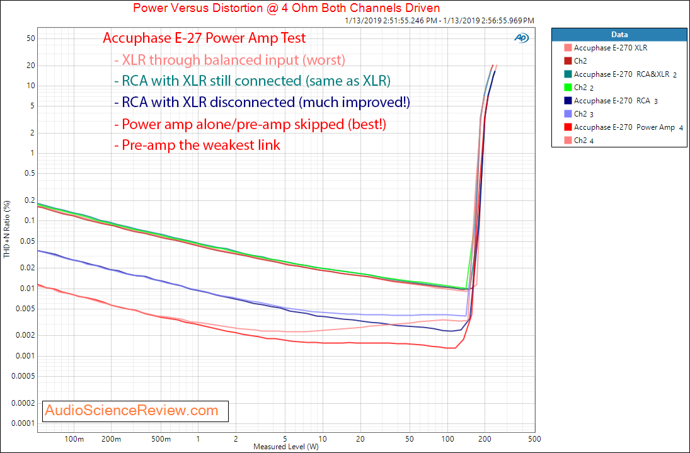The height and width of the screenshot is (453, 690).
Task: Click the AudioScienceReview.com link box
Action: coord(135,411)
